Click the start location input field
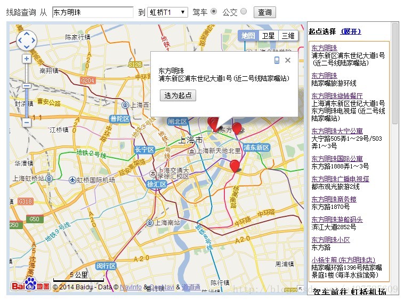404x300 pixels. pyautogui.click(x=93, y=12)
